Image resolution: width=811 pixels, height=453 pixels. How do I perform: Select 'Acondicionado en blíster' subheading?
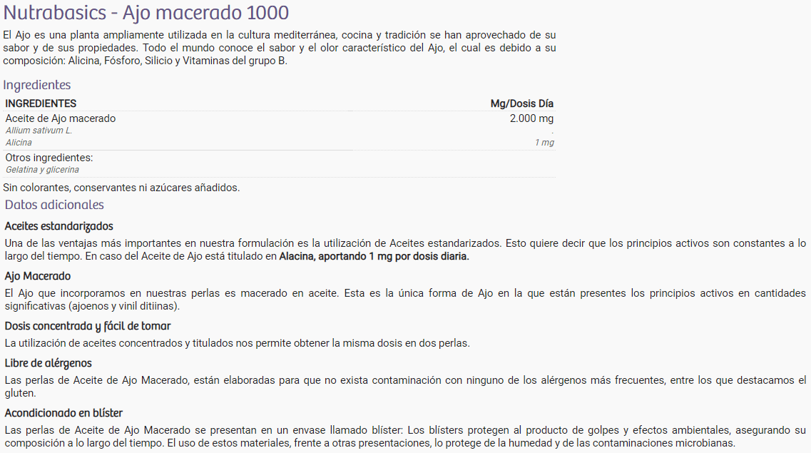pos(63,413)
